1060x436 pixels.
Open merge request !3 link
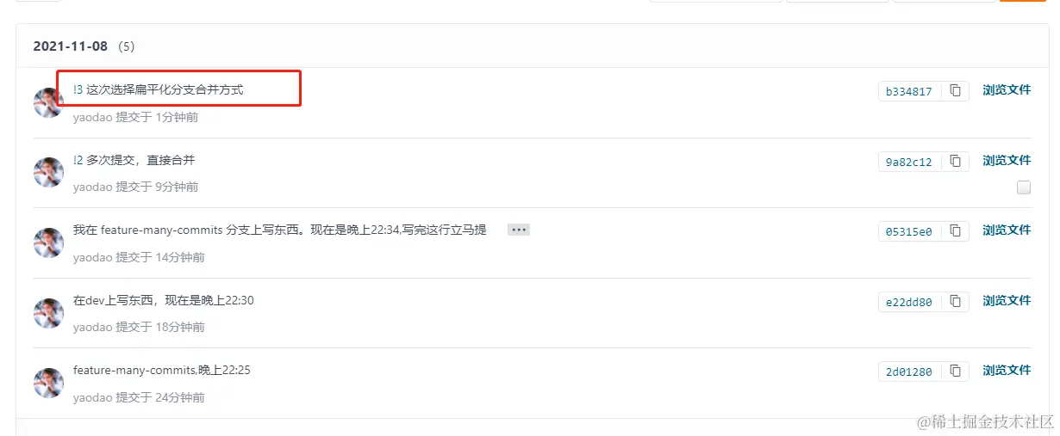tap(78, 89)
